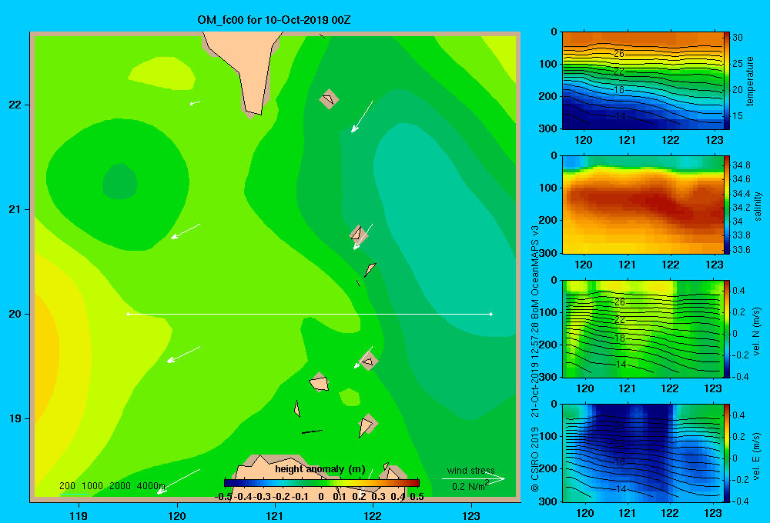
Task: Open the northward velocity section panel
Action: click(642, 328)
